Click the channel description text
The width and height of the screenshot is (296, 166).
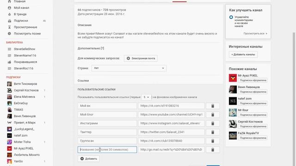tap(147, 36)
